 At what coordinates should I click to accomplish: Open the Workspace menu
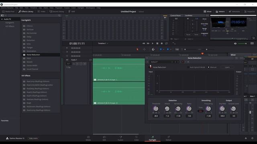[x=90, y=8]
